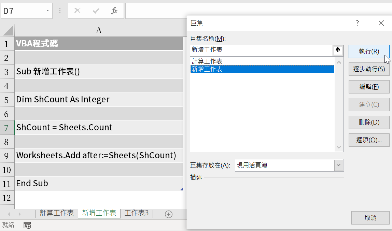The image size is (392, 231).
Task: Switch to the 計算工作表 sheet tab
Action: tap(57, 213)
